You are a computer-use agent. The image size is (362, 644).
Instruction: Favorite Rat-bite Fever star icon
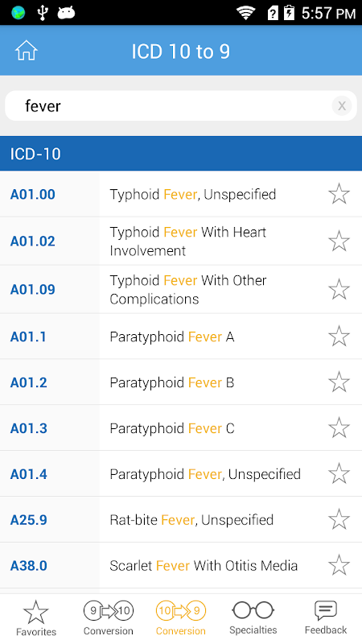click(x=339, y=519)
